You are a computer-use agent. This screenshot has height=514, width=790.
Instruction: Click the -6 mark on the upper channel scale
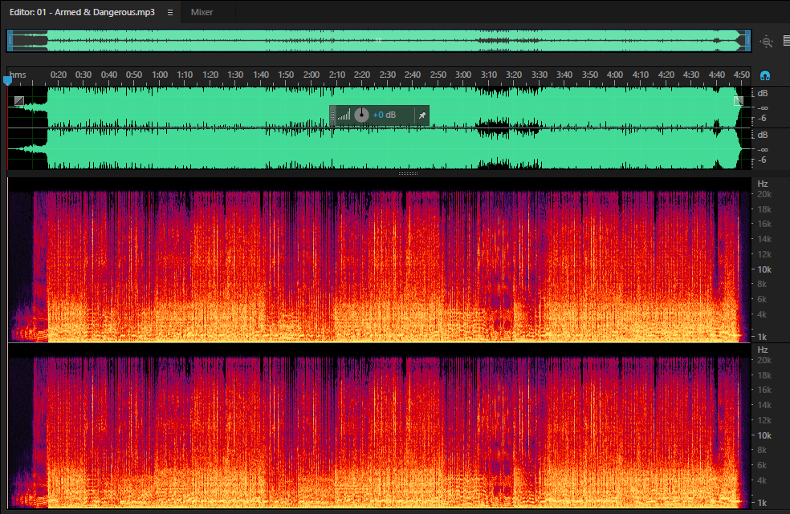(x=762, y=119)
